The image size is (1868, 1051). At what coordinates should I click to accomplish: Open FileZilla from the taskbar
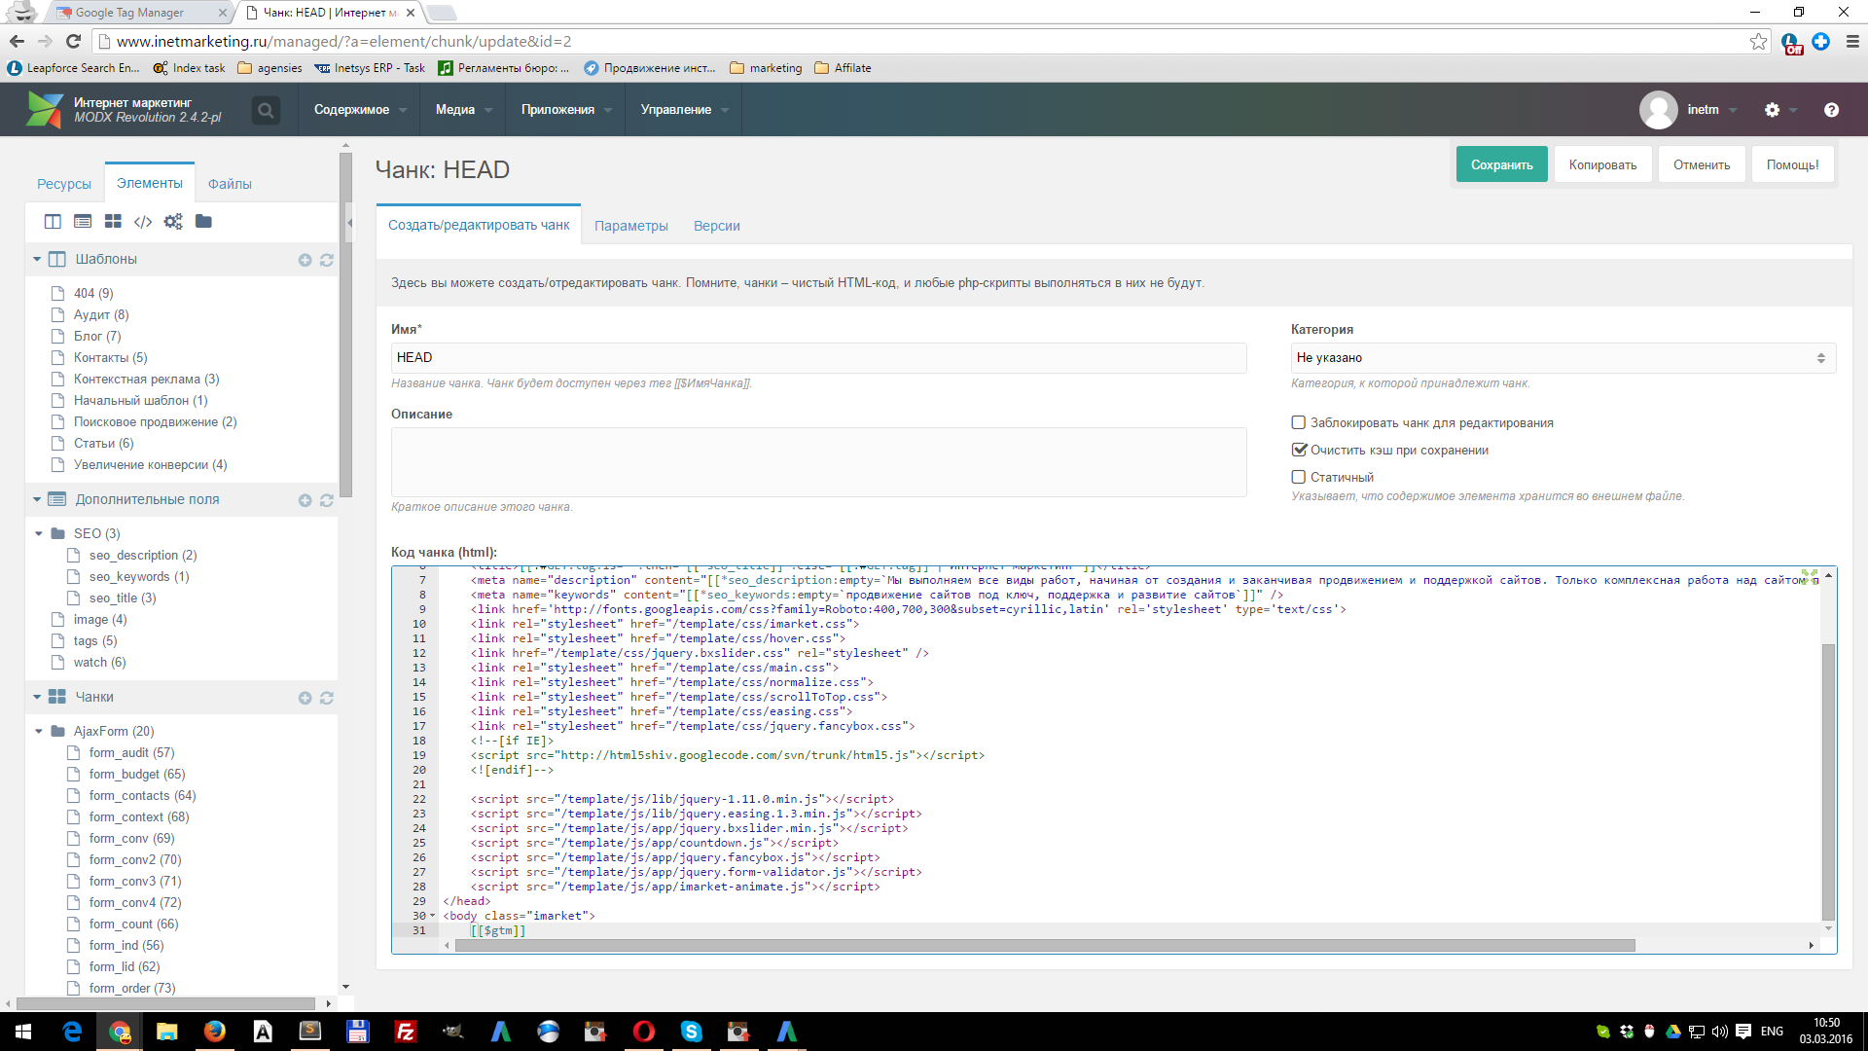[x=406, y=1032]
